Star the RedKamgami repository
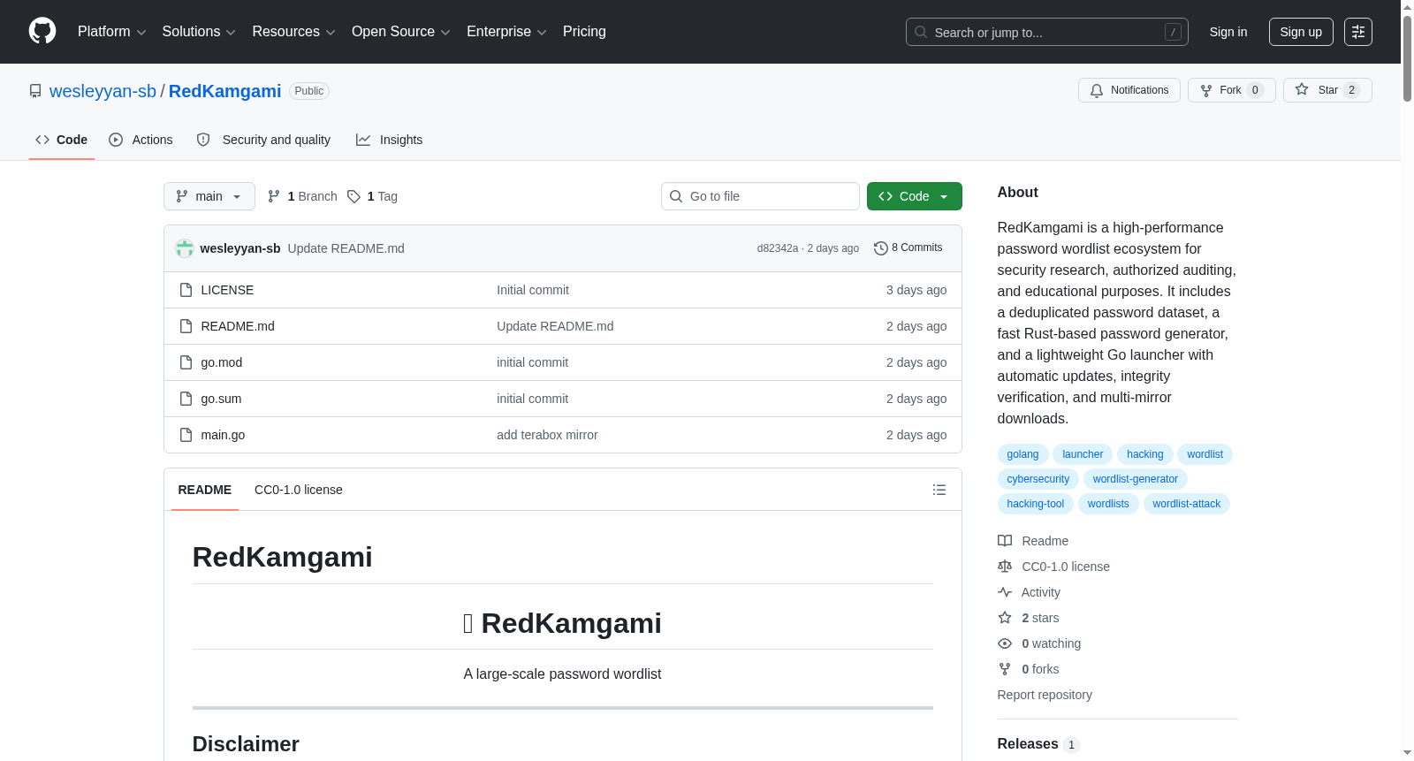 click(x=1327, y=90)
